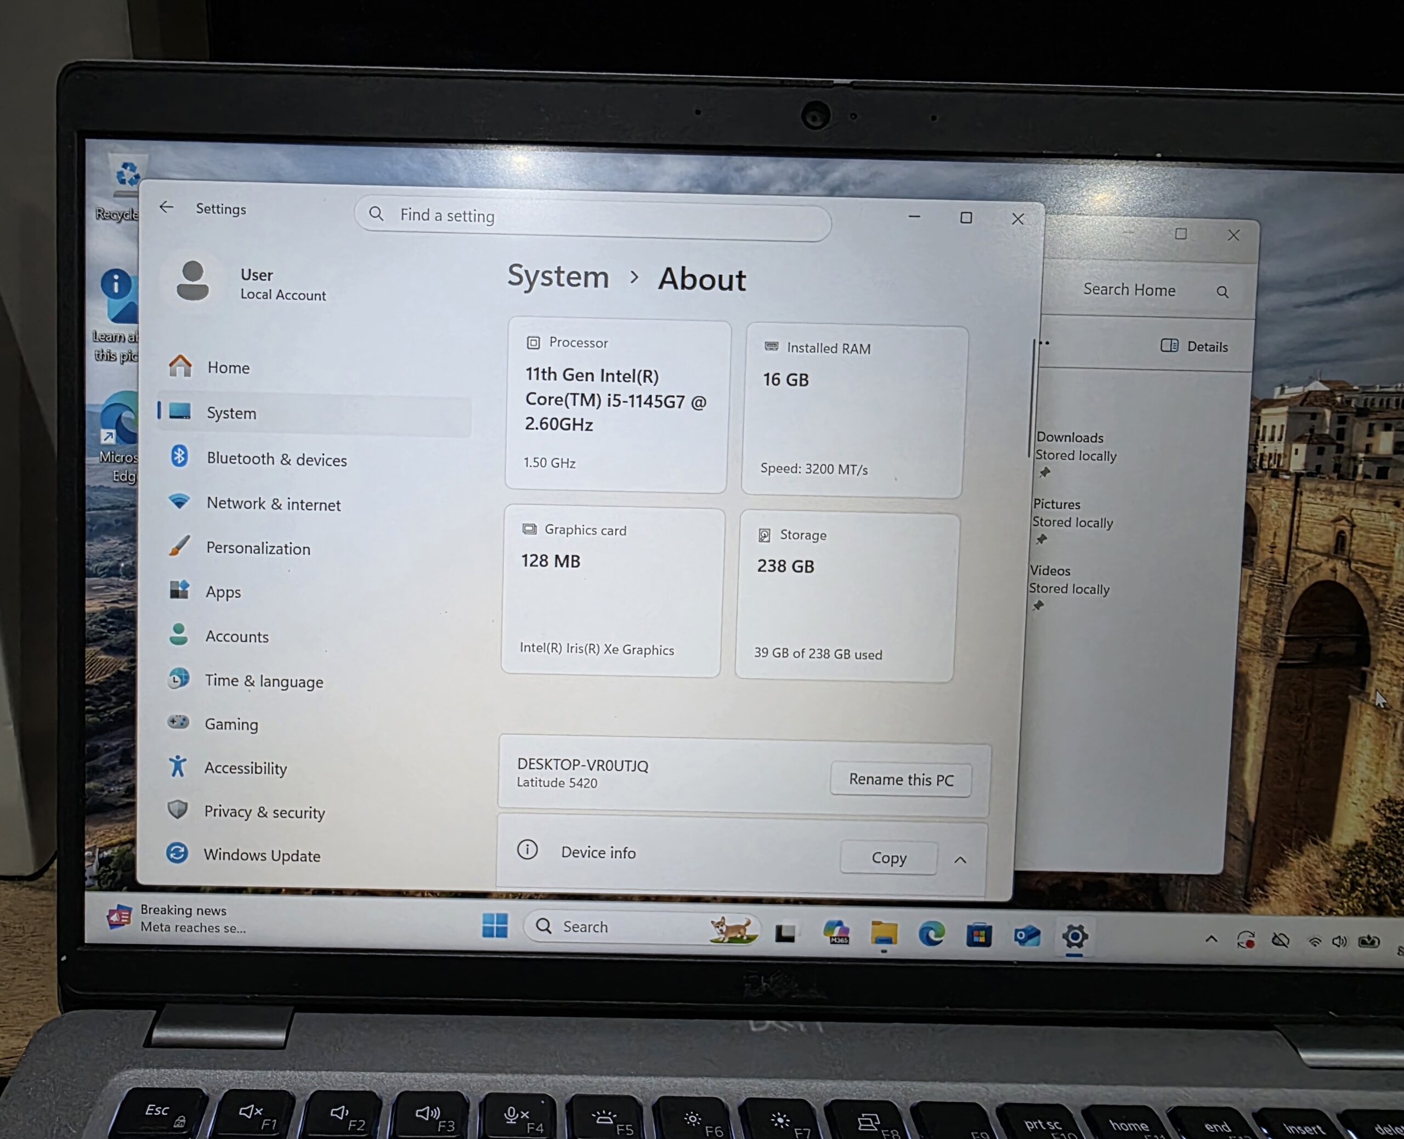The image size is (1404, 1139).
Task: Click the Settings gear taskbar icon
Action: point(1074,936)
